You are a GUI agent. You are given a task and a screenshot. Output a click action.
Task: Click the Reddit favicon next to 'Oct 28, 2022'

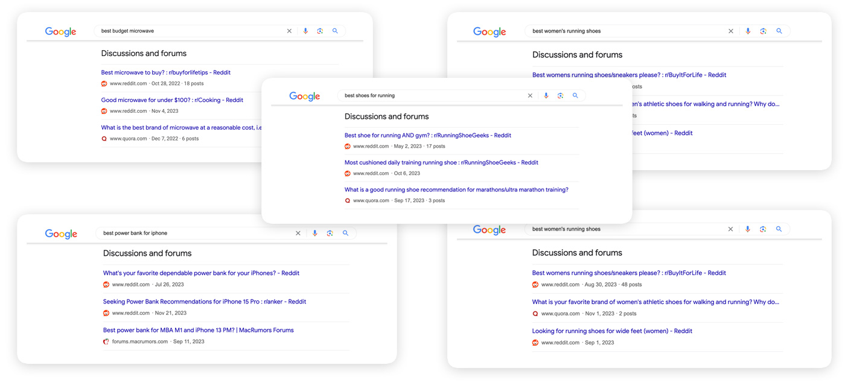tap(104, 84)
